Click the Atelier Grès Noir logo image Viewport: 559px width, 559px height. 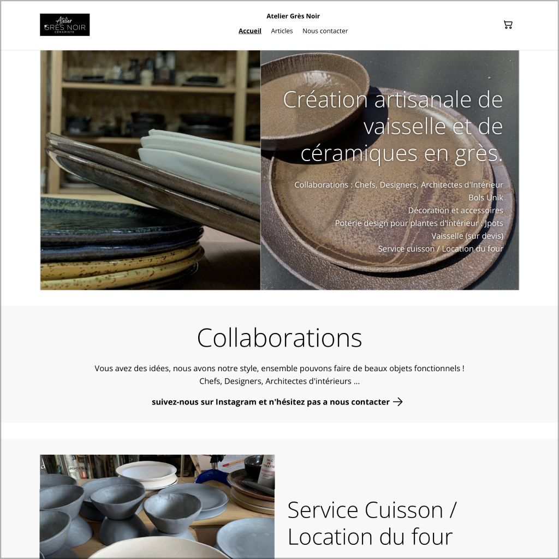point(65,25)
